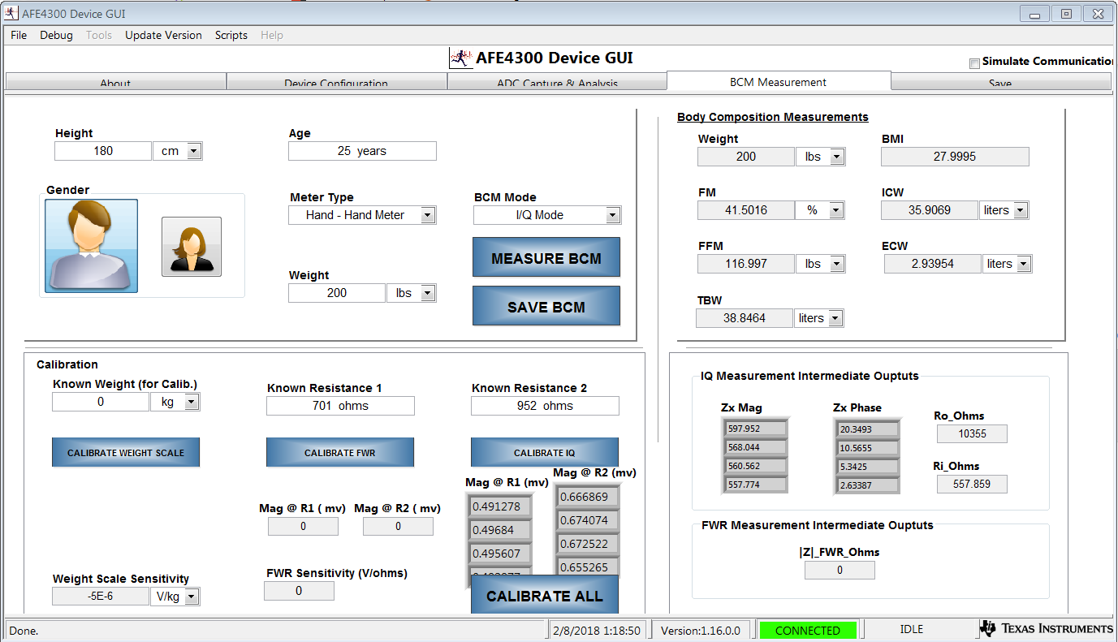The height and width of the screenshot is (642, 1118).
Task: Switch to the About tab
Action: pyautogui.click(x=115, y=82)
